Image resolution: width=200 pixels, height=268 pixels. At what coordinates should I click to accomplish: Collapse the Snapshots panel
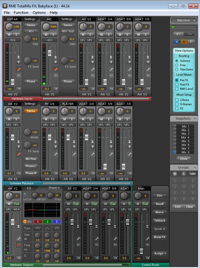[195, 118]
